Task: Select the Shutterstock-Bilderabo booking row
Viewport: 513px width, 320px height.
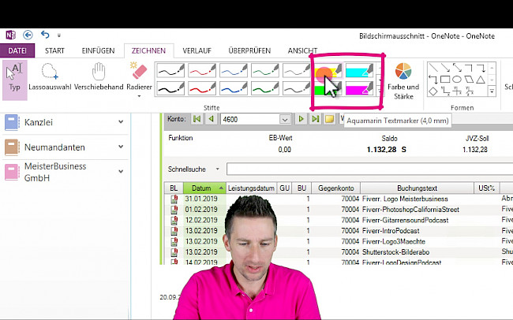Action: [x=339, y=252]
